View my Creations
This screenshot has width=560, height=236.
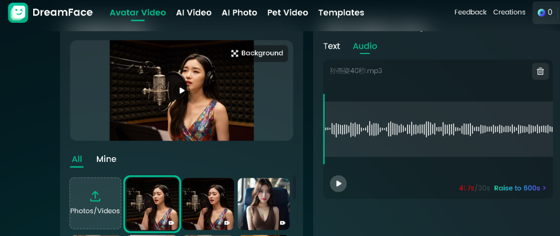509,12
